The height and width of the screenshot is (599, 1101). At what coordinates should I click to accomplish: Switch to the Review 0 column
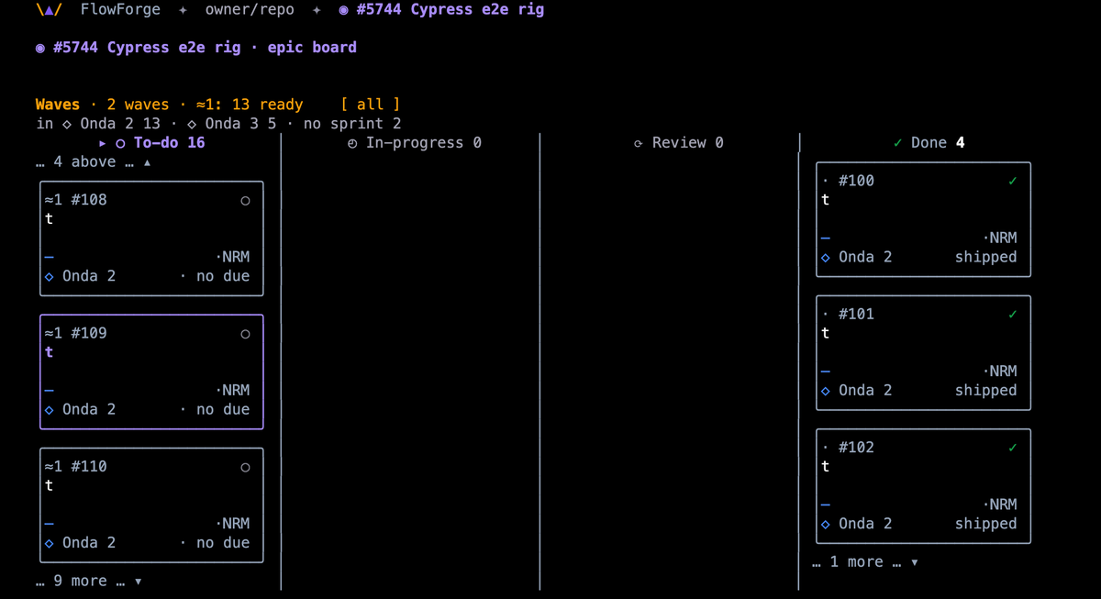coord(679,143)
